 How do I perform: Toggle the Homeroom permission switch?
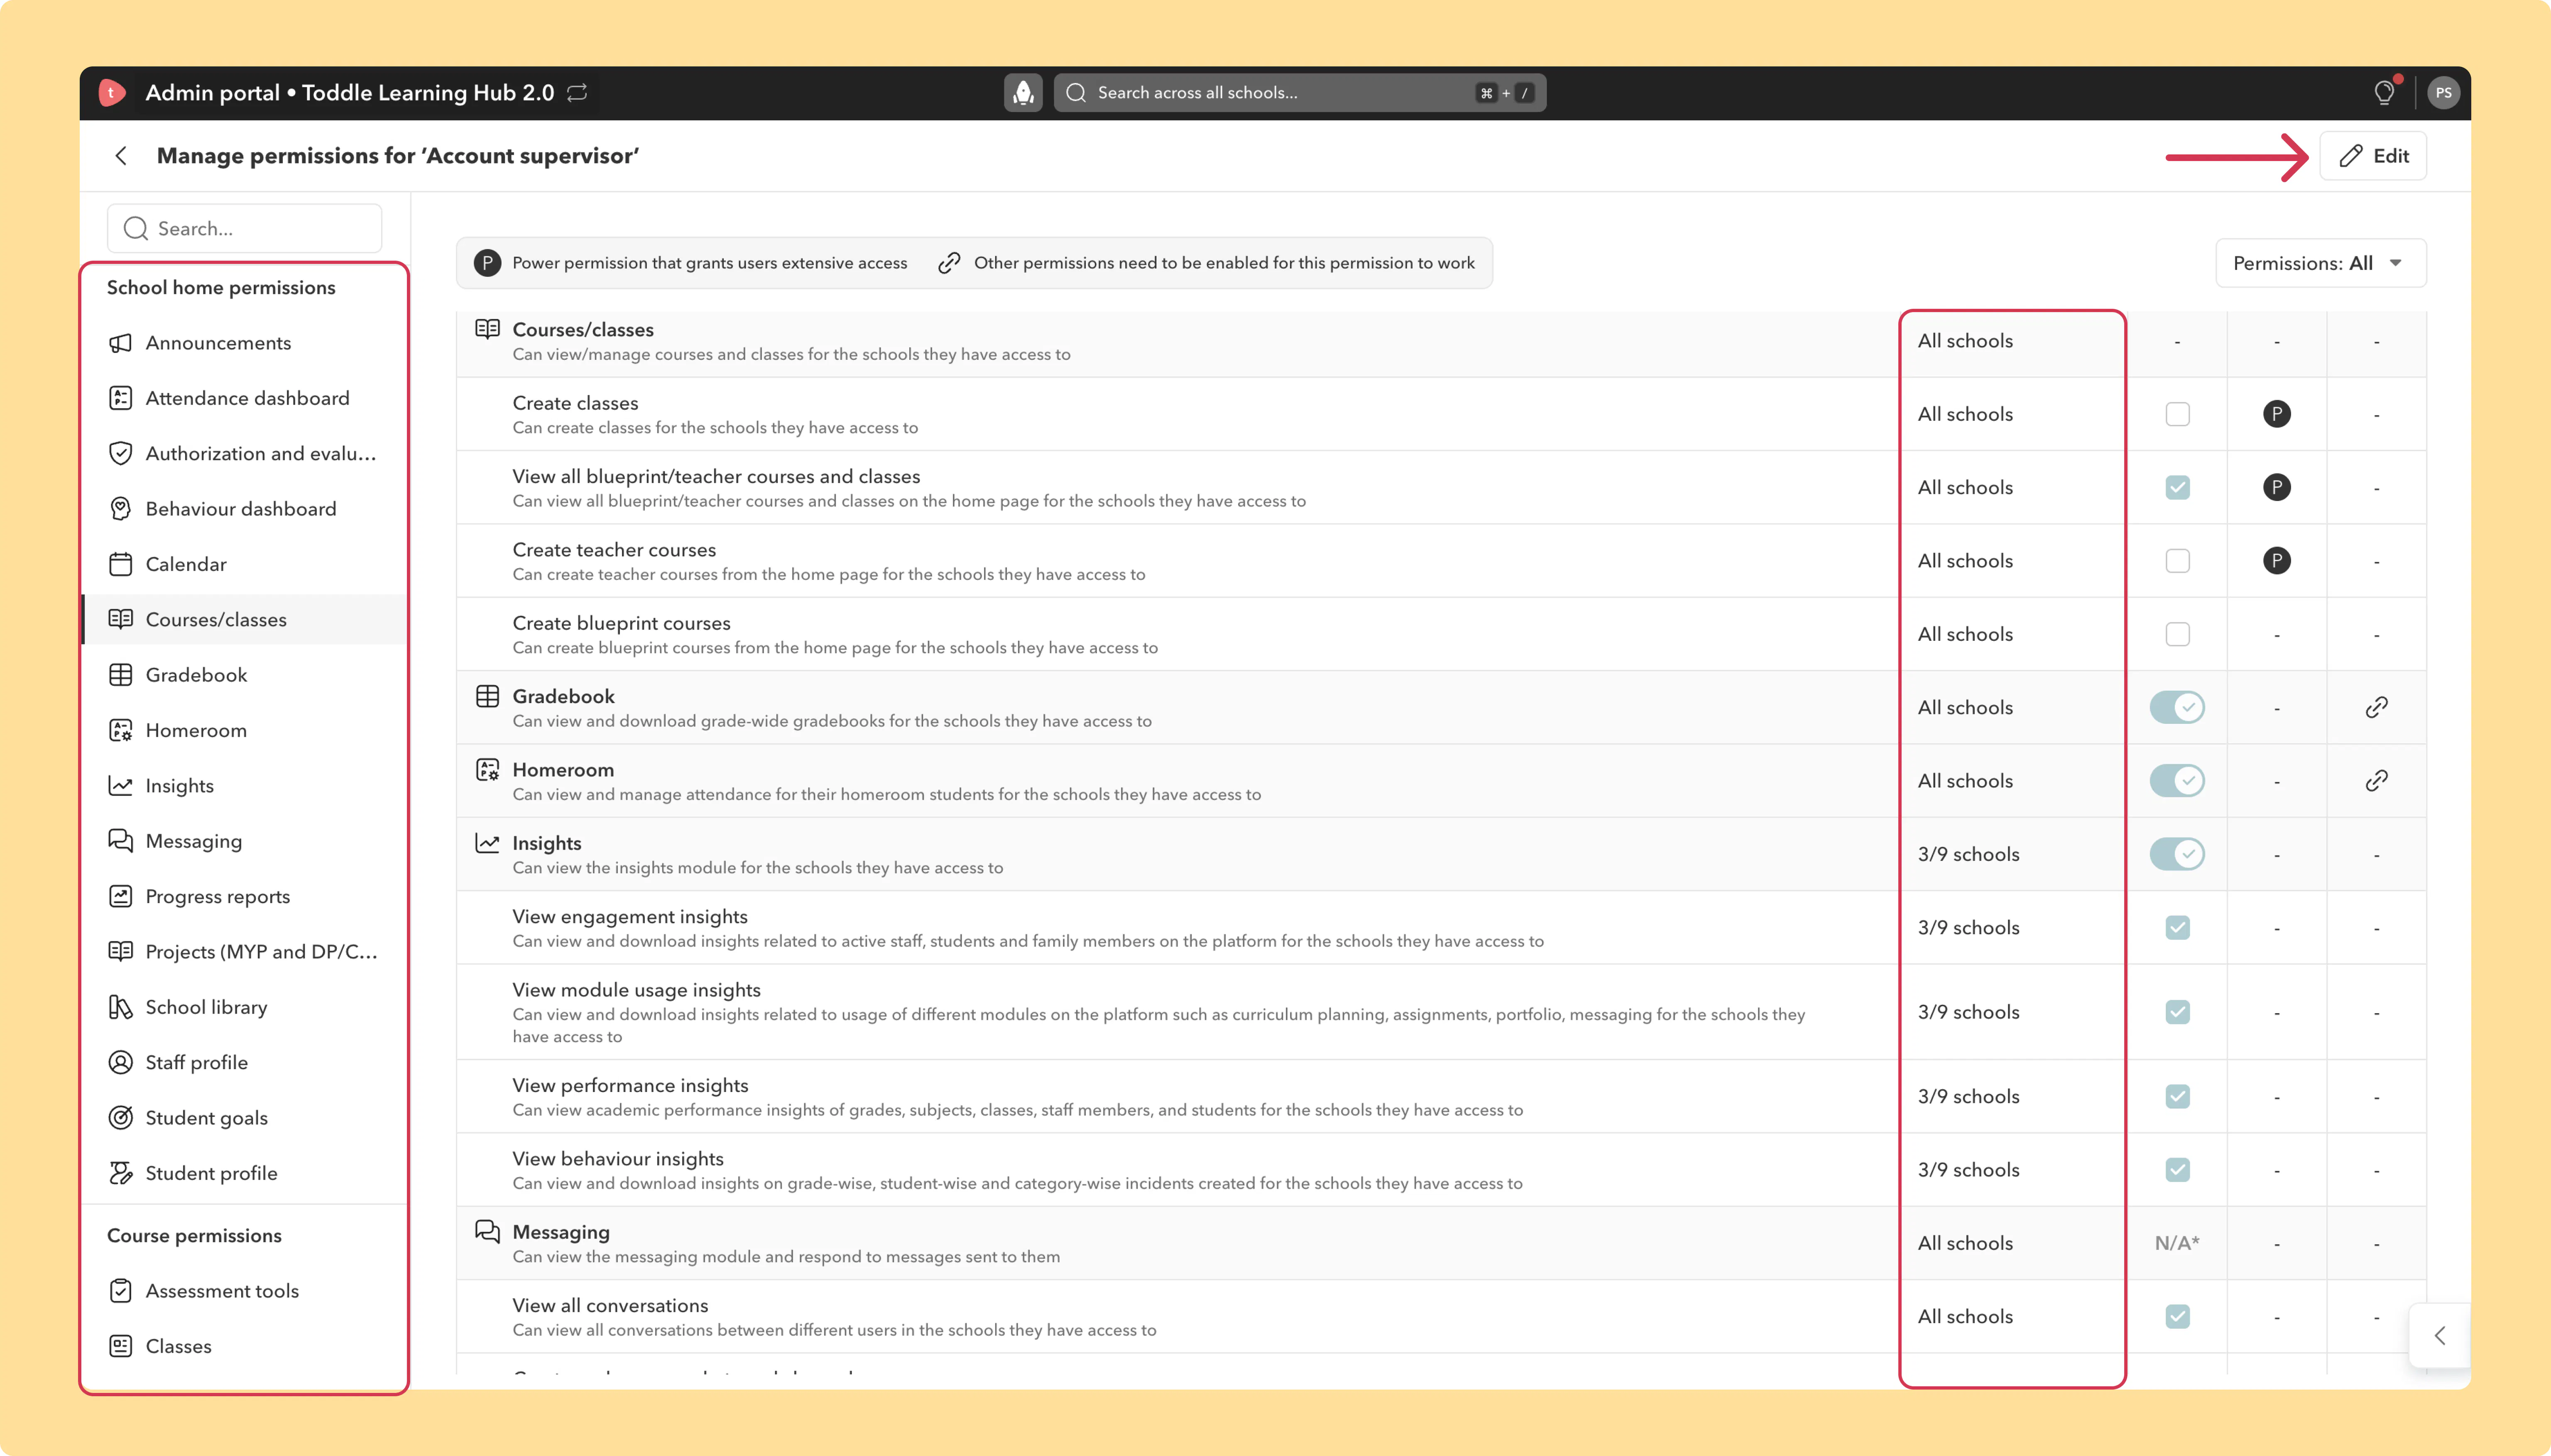[2177, 781]
